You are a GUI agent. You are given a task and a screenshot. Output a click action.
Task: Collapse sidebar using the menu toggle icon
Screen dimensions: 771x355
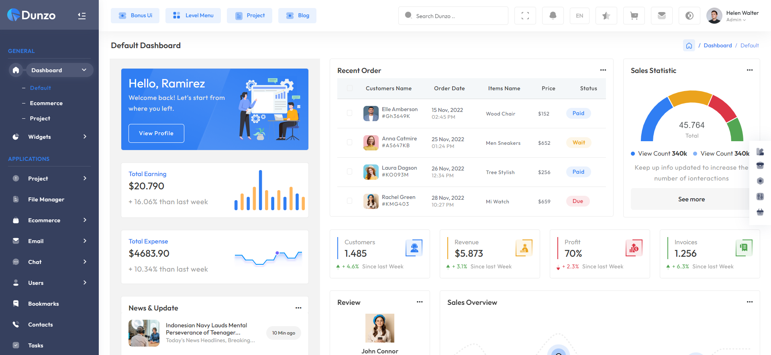coord(82,16)
